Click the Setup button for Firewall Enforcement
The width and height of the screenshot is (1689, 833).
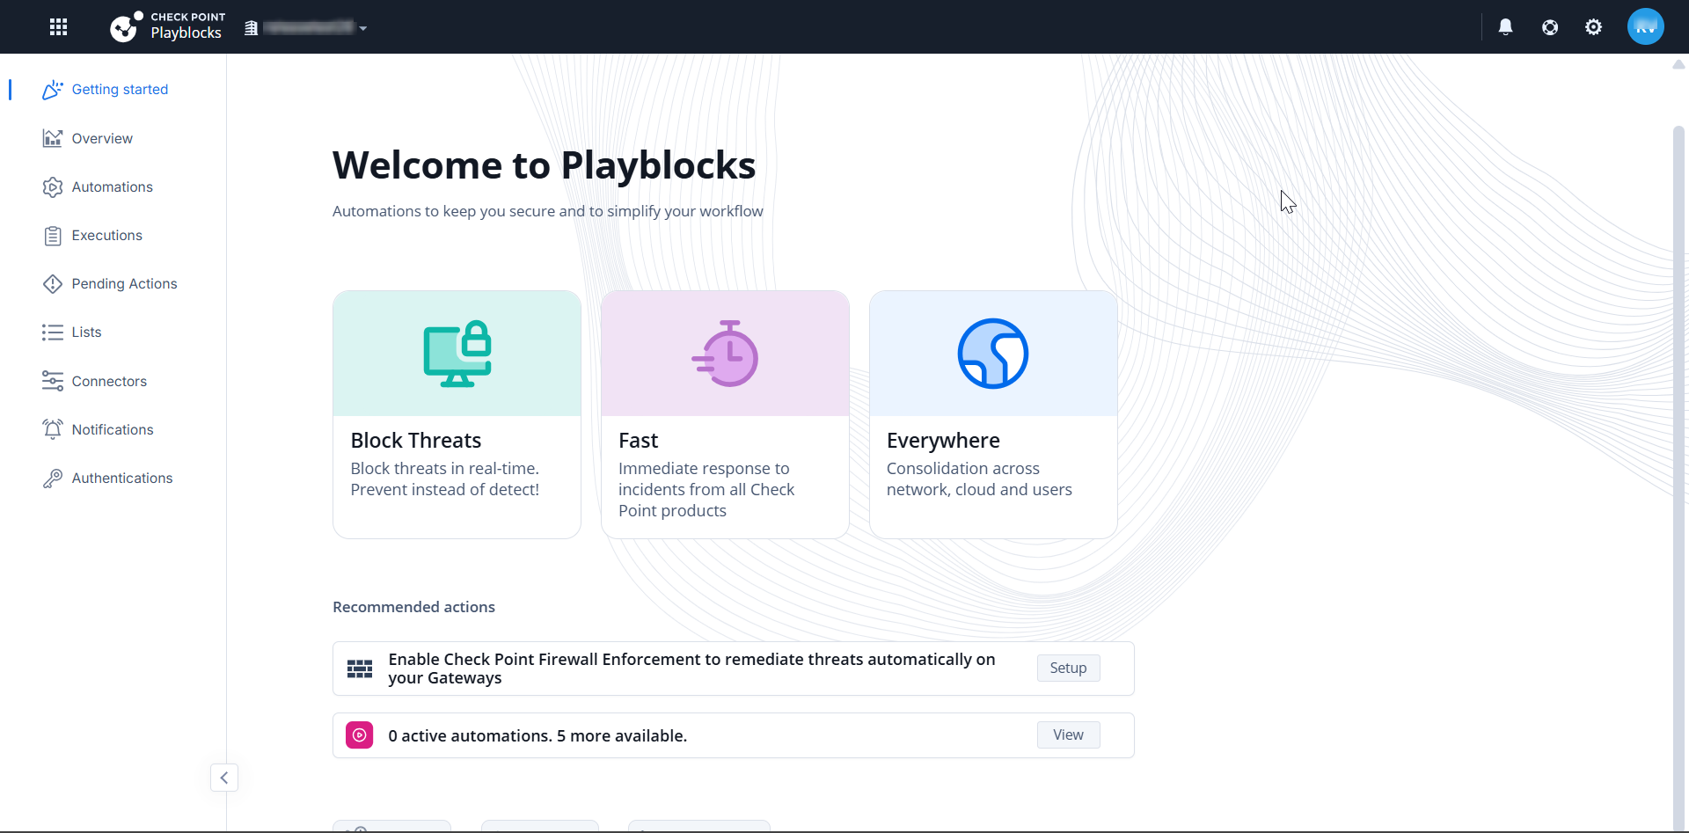point(1068,669)
